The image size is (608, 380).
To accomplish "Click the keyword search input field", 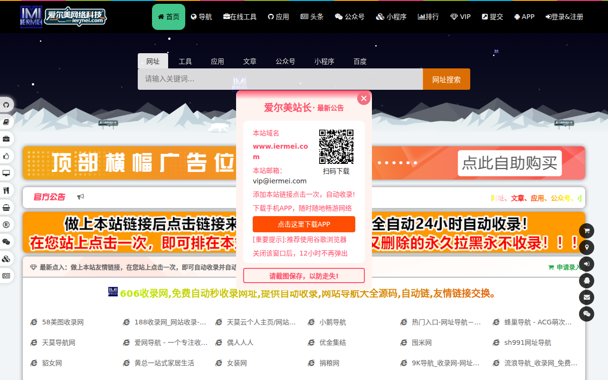I will tap(280, 79).
